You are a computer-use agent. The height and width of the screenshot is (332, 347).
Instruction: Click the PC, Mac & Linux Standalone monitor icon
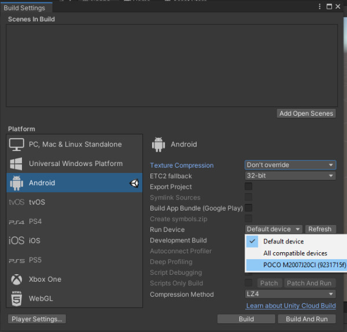click(16, 145)
